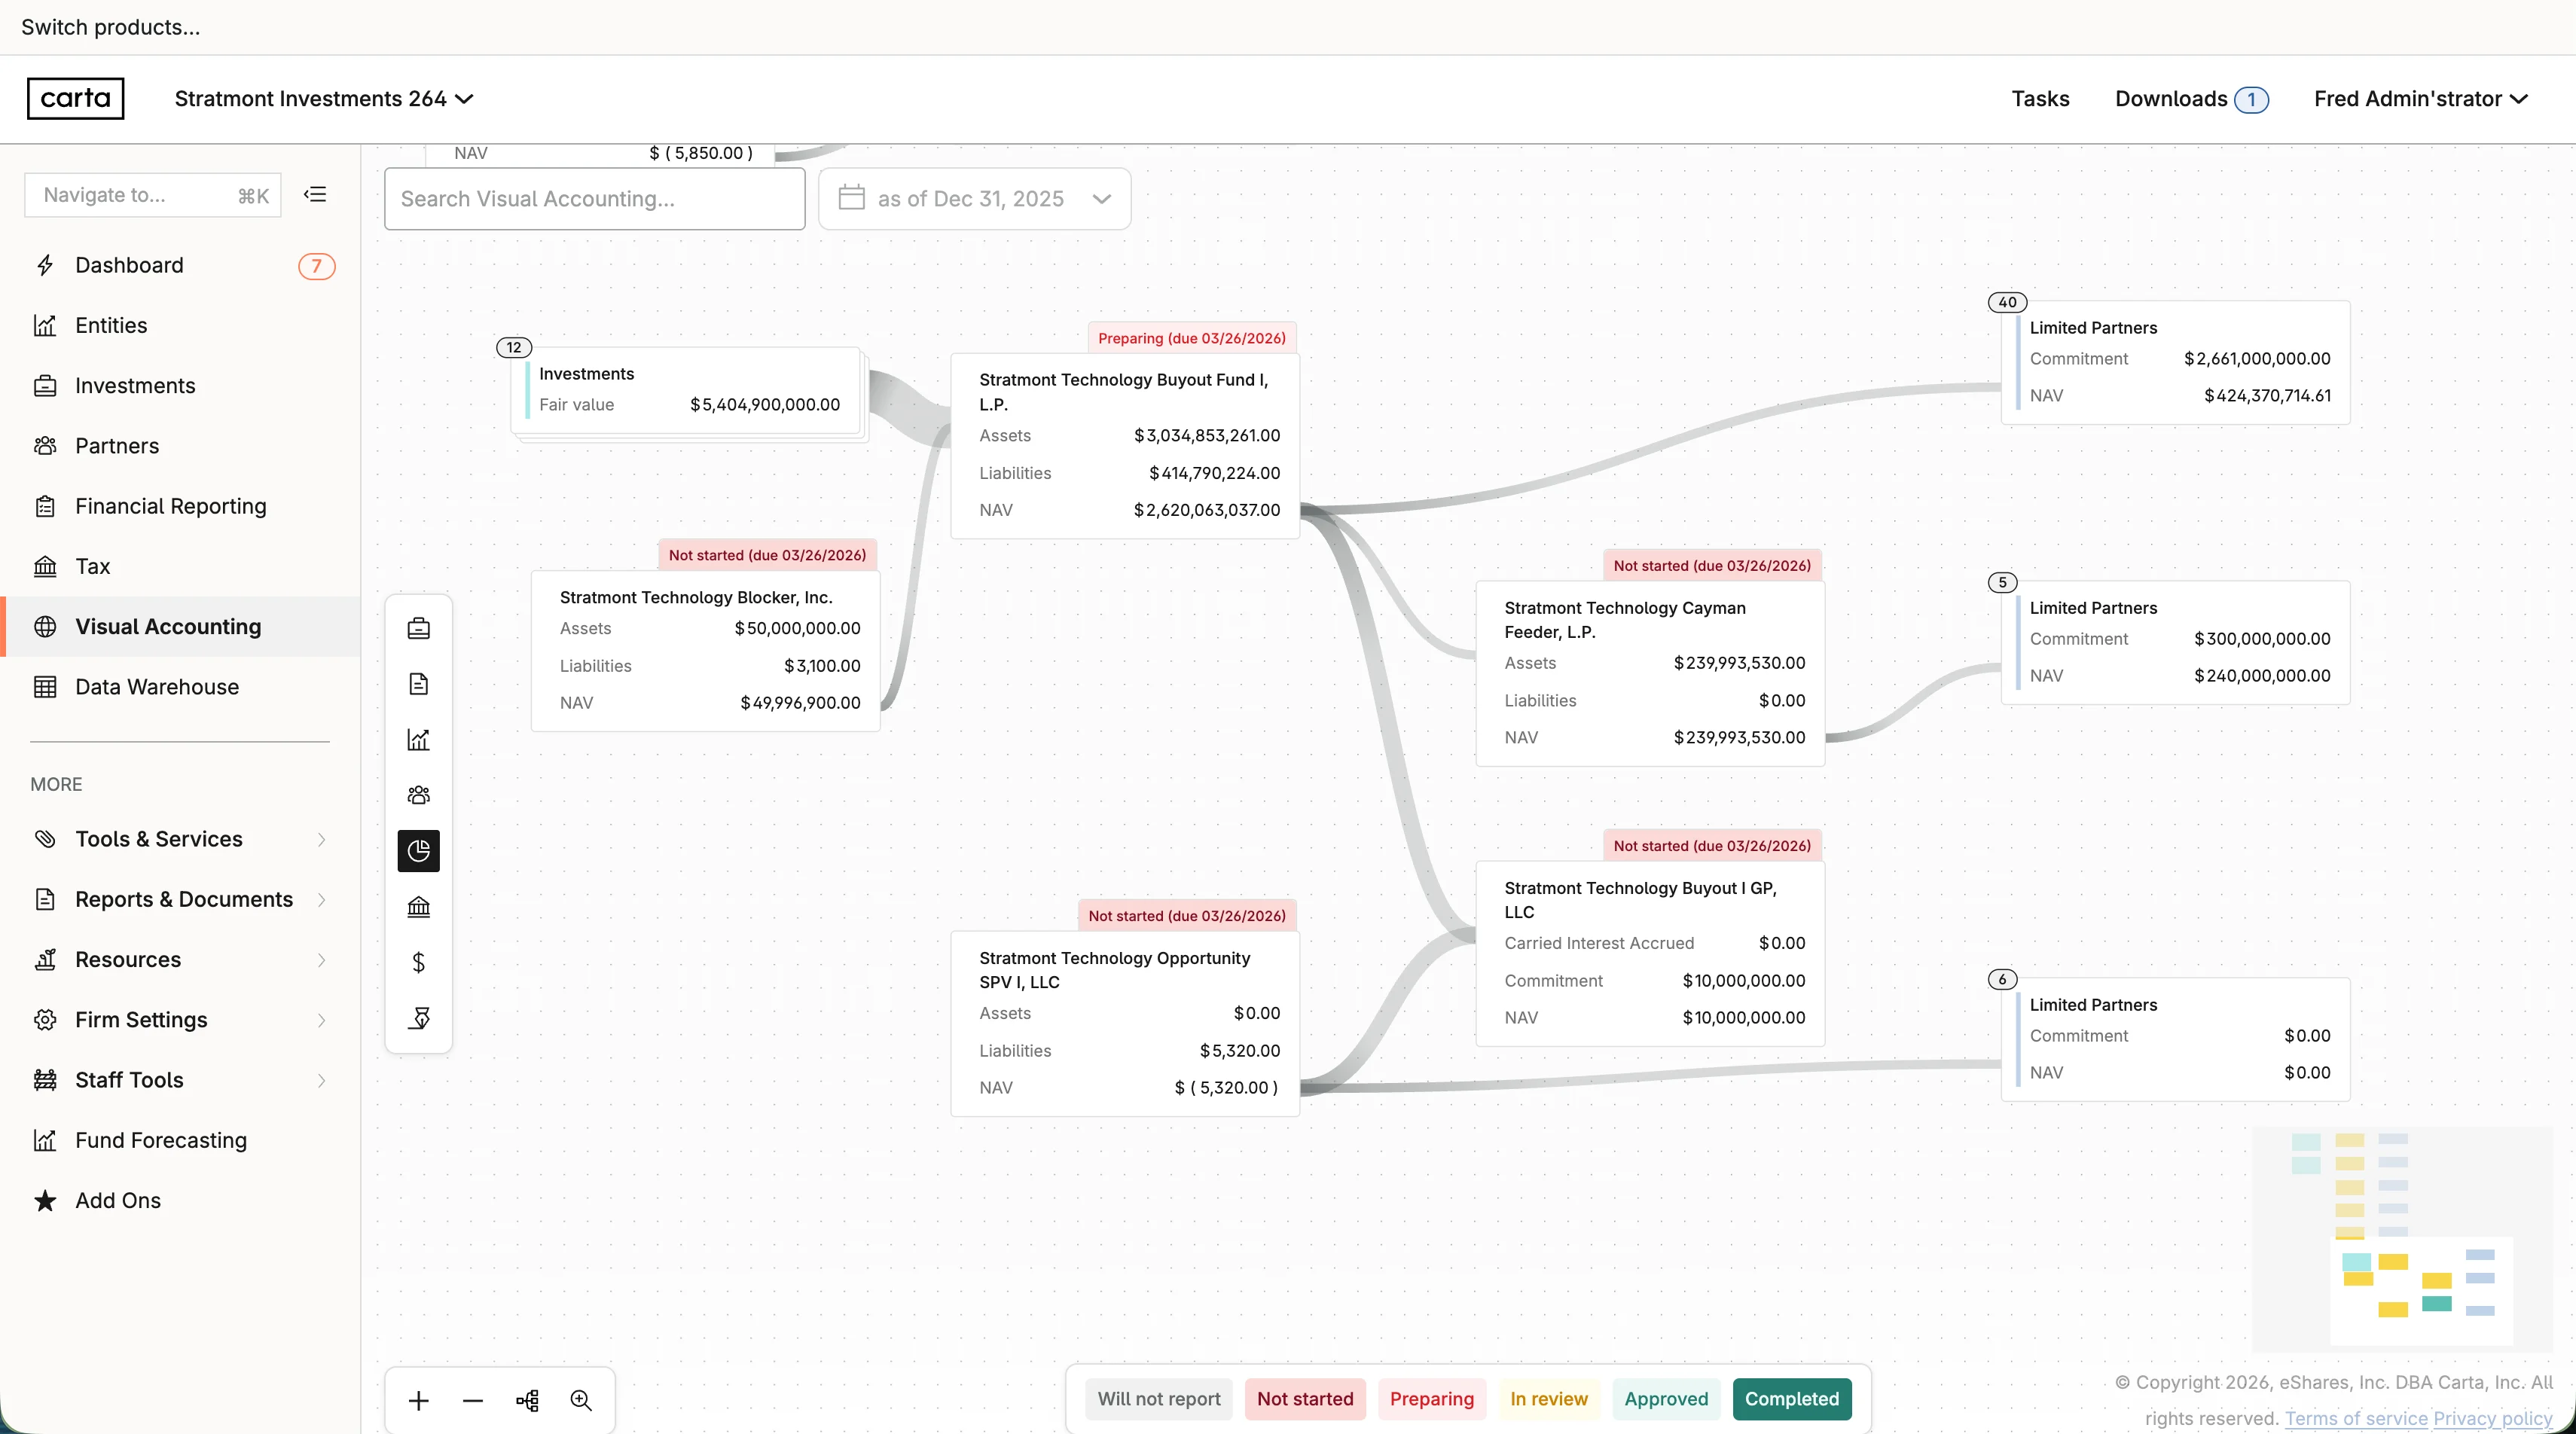2576x1434 pixels.
Task: Click the Visual Accounting globe icon
Action: click(x=45, y=626)
